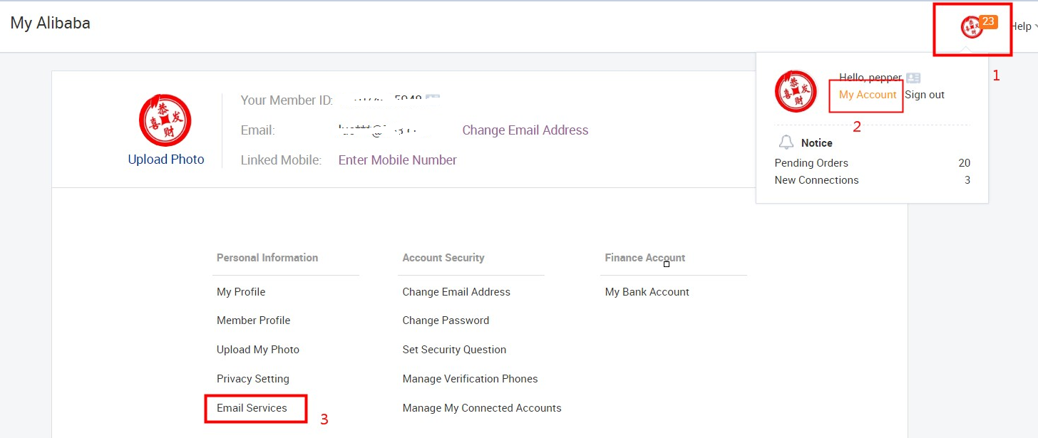Click the orange 23 notification badge

[988, 22]
